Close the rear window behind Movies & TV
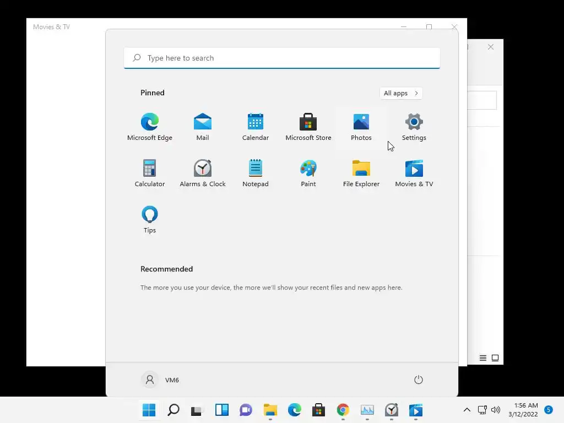 coord(491,47)
